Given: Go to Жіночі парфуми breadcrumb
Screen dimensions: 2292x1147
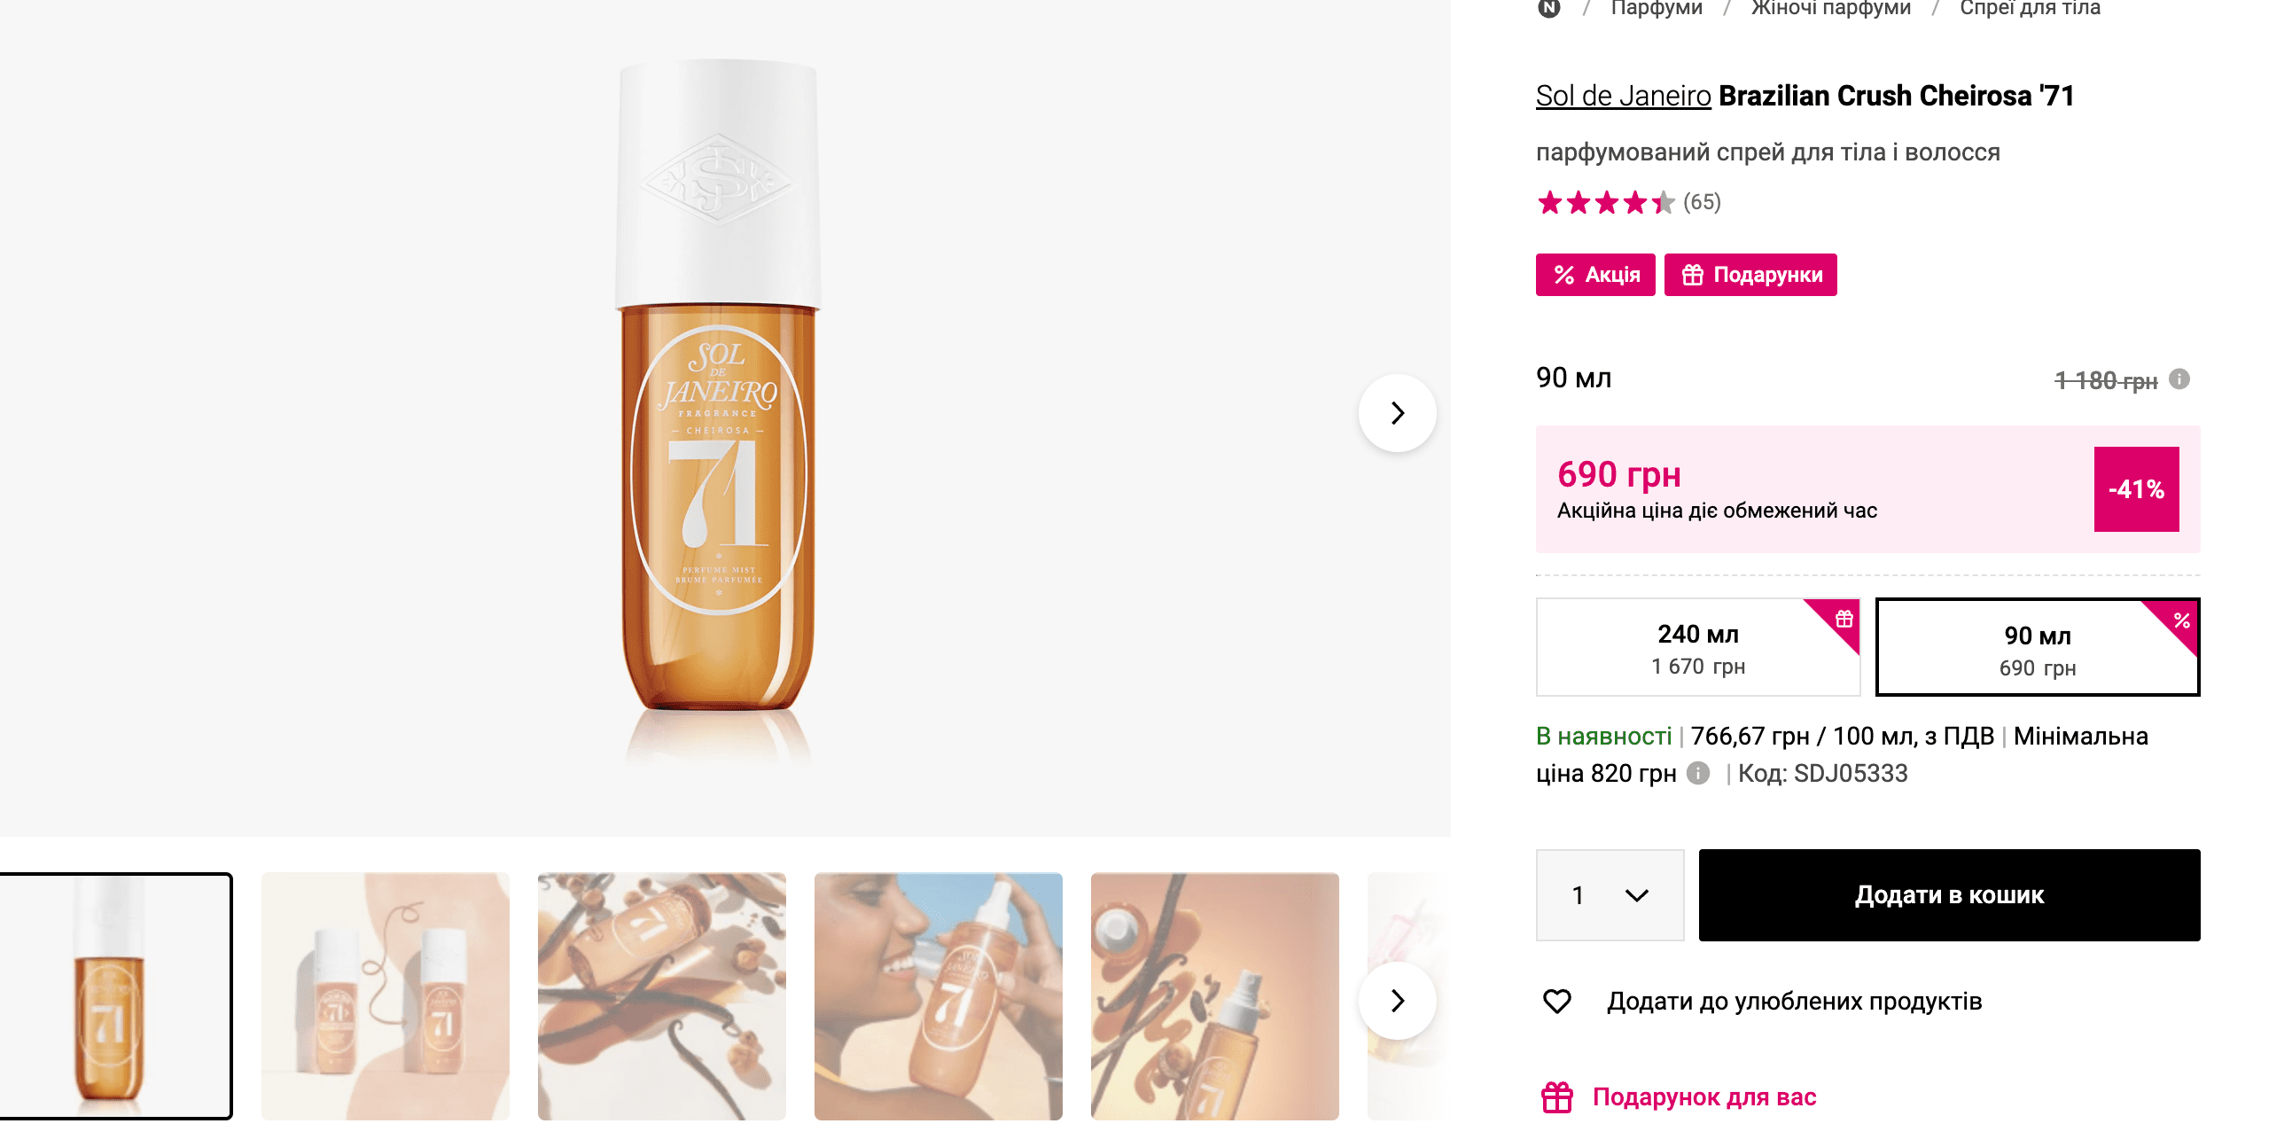Looking at the screenshot, I should click(1830, 9).
